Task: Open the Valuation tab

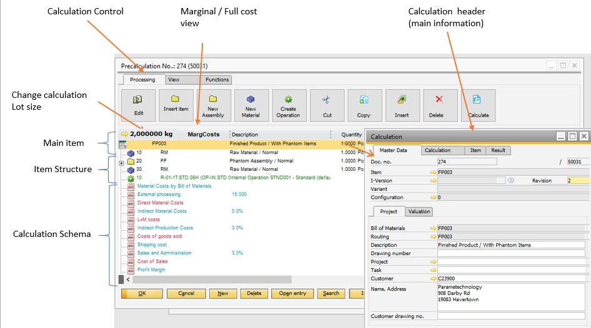Action: [x=419, y=211]
